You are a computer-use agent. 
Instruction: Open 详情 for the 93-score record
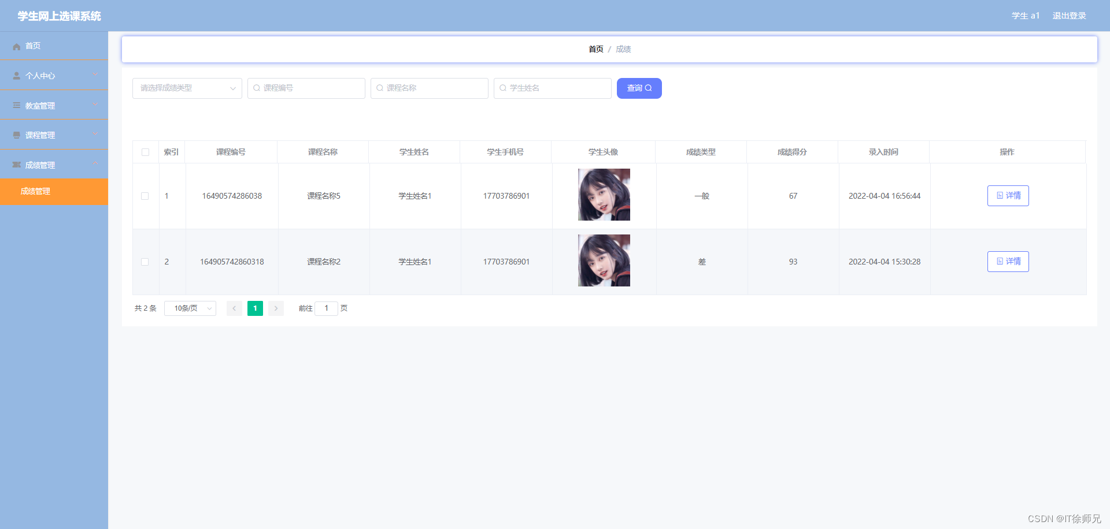tap(1008, 262)
